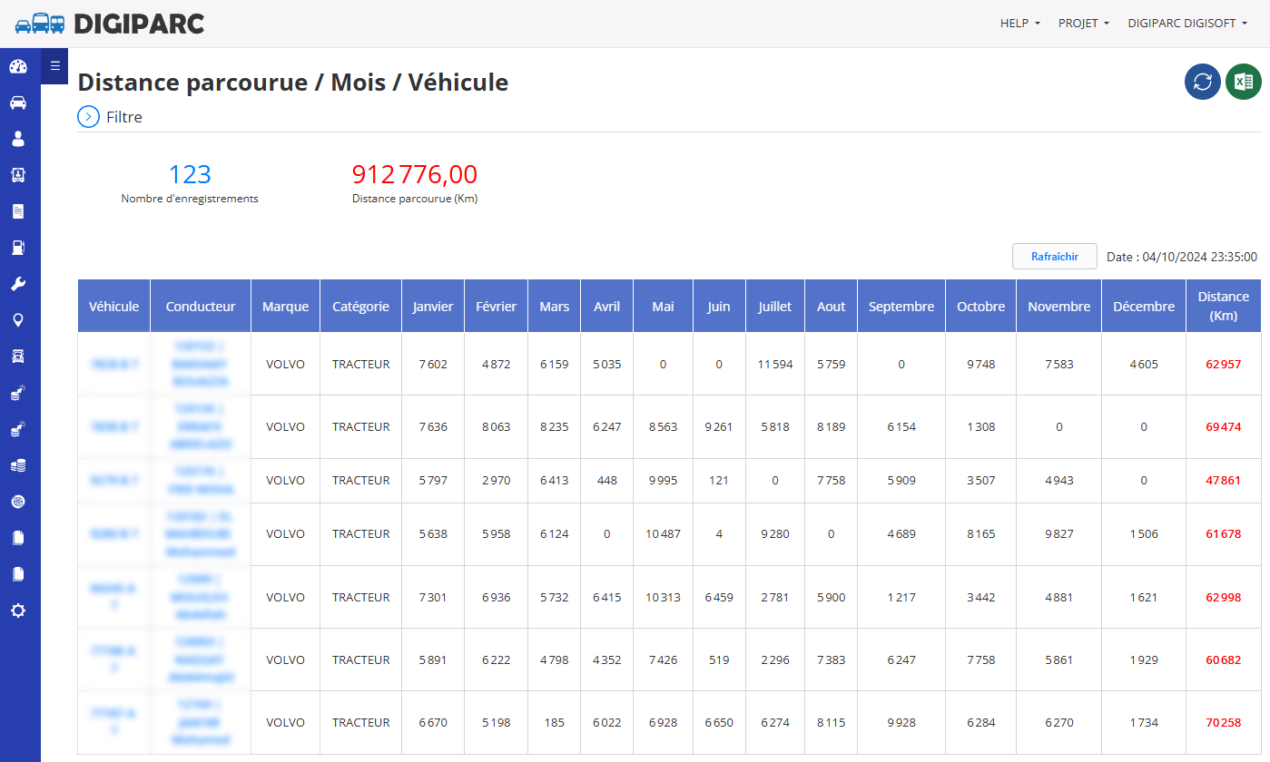Screen dimensions: 1270x762
Task: Expand the Filtre section chevron
Action: (x=88, y=117)
